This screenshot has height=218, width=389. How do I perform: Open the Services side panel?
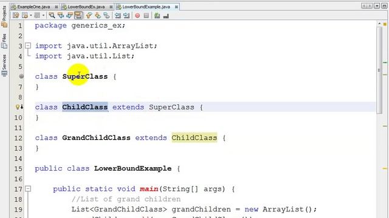pyautogui.click(x=4, y=65)
